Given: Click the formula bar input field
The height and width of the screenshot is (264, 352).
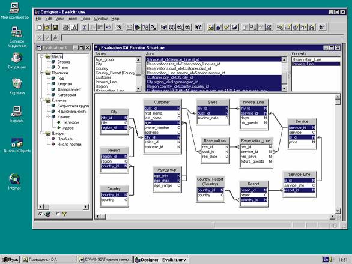Looking at the screenshot, I should (x=202, y=37).
